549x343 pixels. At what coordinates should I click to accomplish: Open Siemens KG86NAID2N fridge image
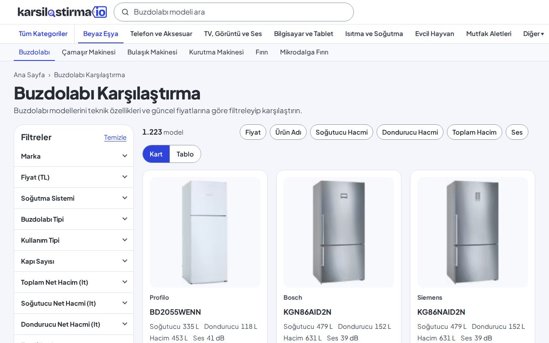[x=473, y=232]
